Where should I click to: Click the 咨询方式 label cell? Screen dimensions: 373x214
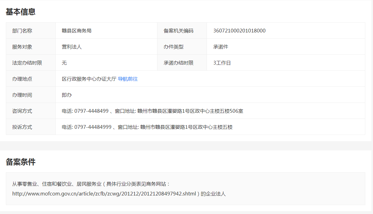tap(31, 111)
